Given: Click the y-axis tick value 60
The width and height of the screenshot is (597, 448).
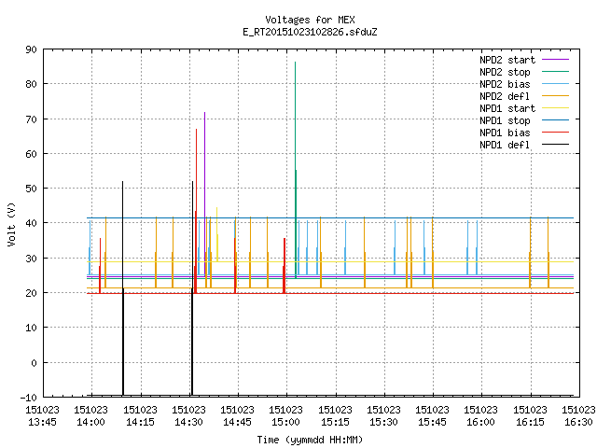Looking at the screenshot, I should coord(31,154).
